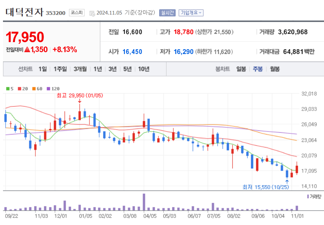Click the 2024.11.05 기준(장마감) date text
The image size is (324, 225).
click(x=126, y=13)
